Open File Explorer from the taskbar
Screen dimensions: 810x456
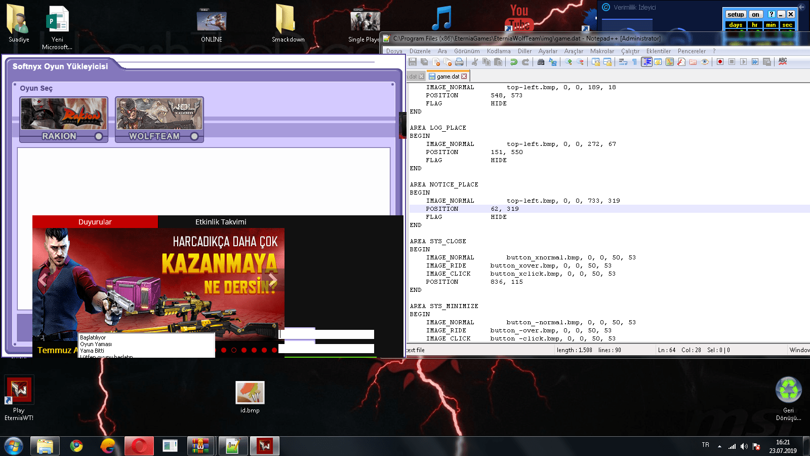(x=45, y=446)
